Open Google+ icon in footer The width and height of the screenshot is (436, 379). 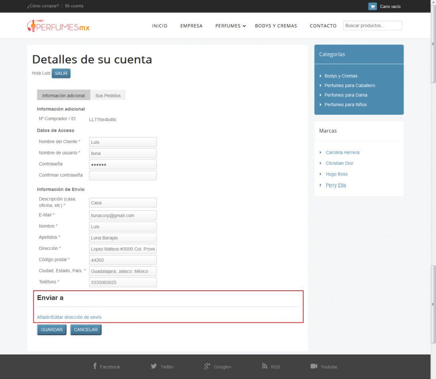pos(207,366)
